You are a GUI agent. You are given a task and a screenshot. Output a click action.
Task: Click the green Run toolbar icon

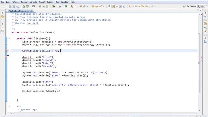coord(66,6)
